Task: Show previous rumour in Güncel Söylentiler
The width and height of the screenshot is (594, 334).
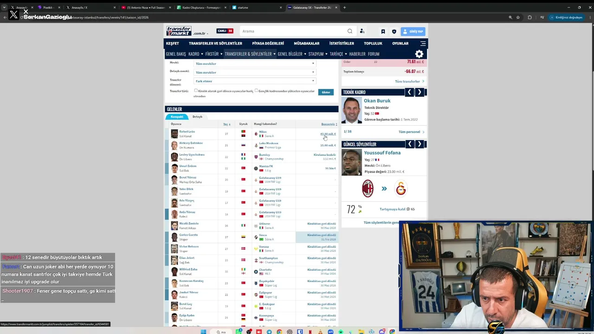Action: tap(409, 144)
